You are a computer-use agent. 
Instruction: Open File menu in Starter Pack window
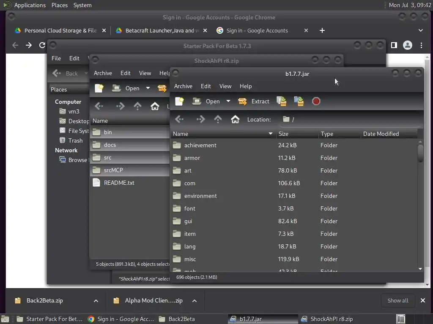point(56,58)
